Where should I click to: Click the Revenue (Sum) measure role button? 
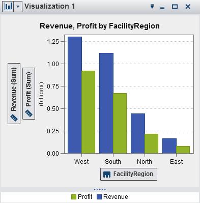pos(14,94)
